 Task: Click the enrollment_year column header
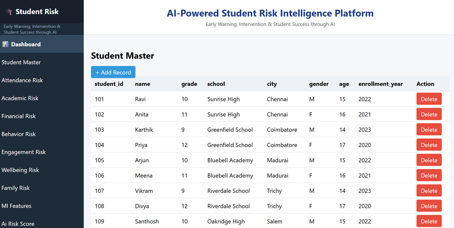click(x=380, y=84)
